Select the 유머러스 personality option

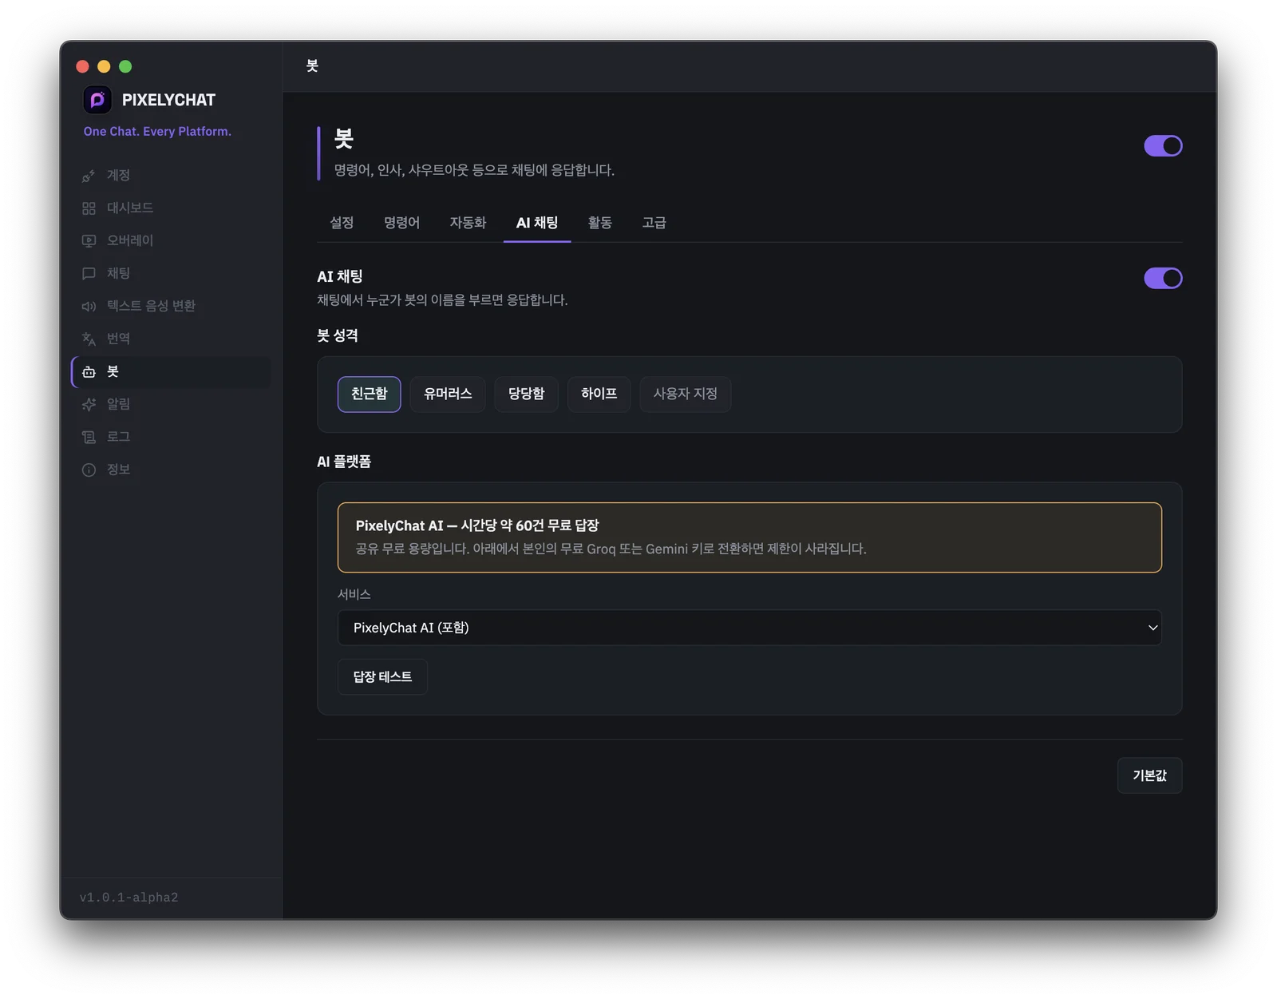(448, 394)
